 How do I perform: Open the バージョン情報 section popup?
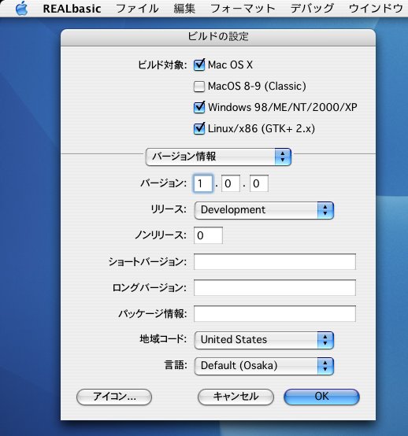coord(218,157)
